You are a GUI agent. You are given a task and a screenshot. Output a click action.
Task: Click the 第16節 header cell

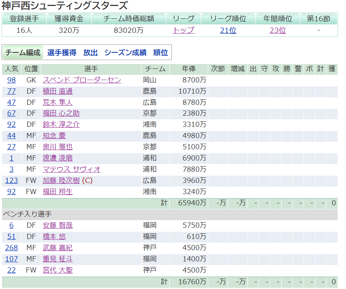pyautogui.click(x=318, y=19)
